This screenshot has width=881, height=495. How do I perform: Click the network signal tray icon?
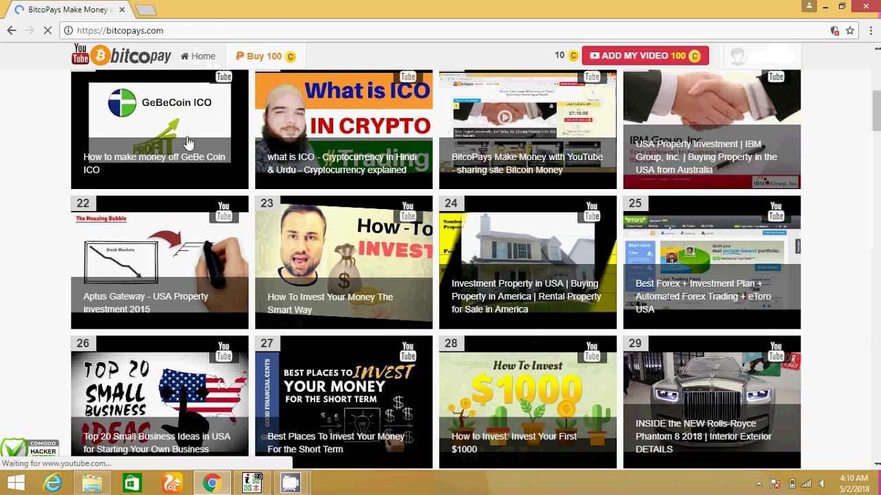point(806,483)
